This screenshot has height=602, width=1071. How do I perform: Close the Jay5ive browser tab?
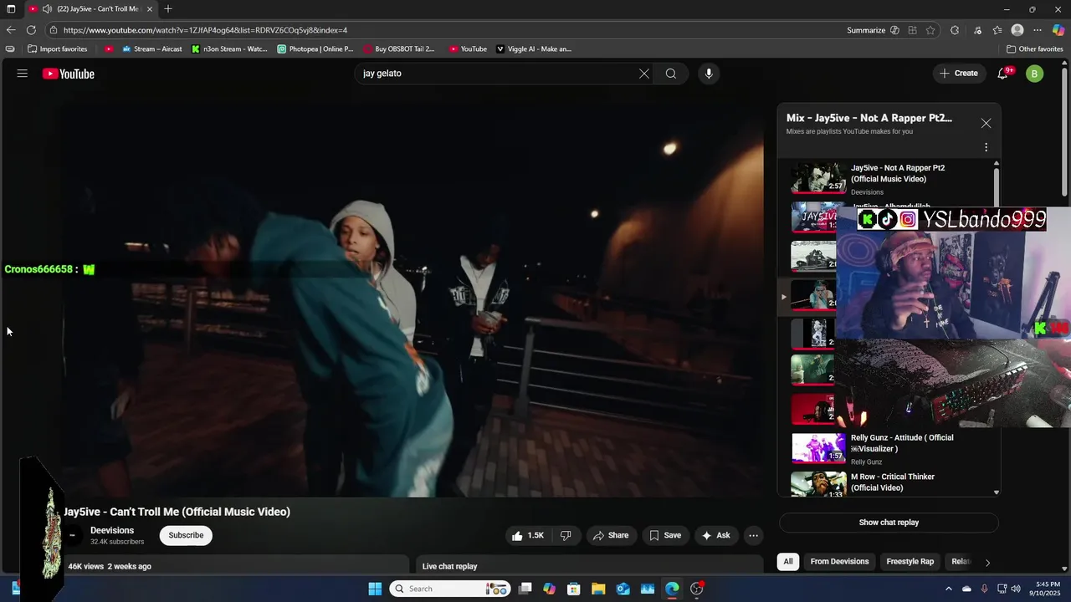150,9
